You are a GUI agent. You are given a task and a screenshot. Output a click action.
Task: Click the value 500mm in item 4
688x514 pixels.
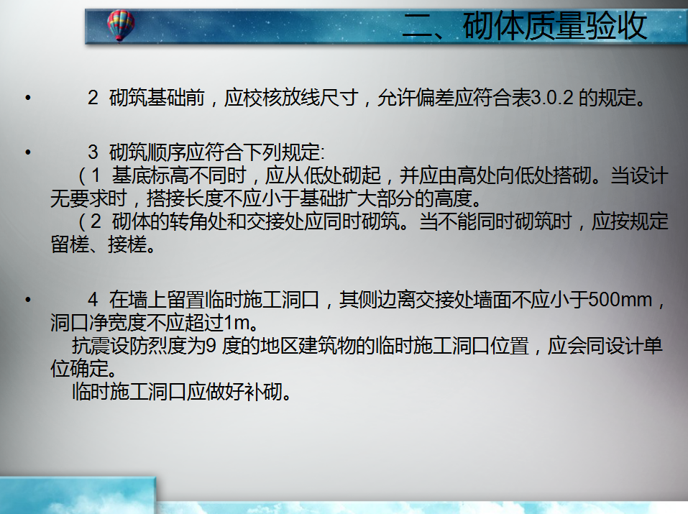[x=620, y=300]
